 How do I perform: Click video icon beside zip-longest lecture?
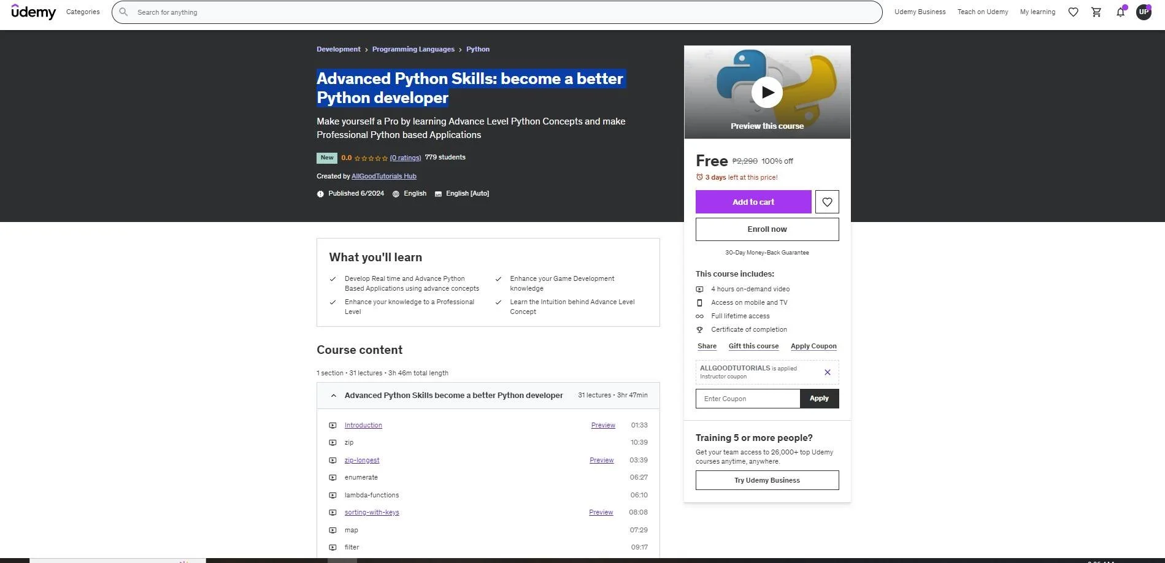333,460
